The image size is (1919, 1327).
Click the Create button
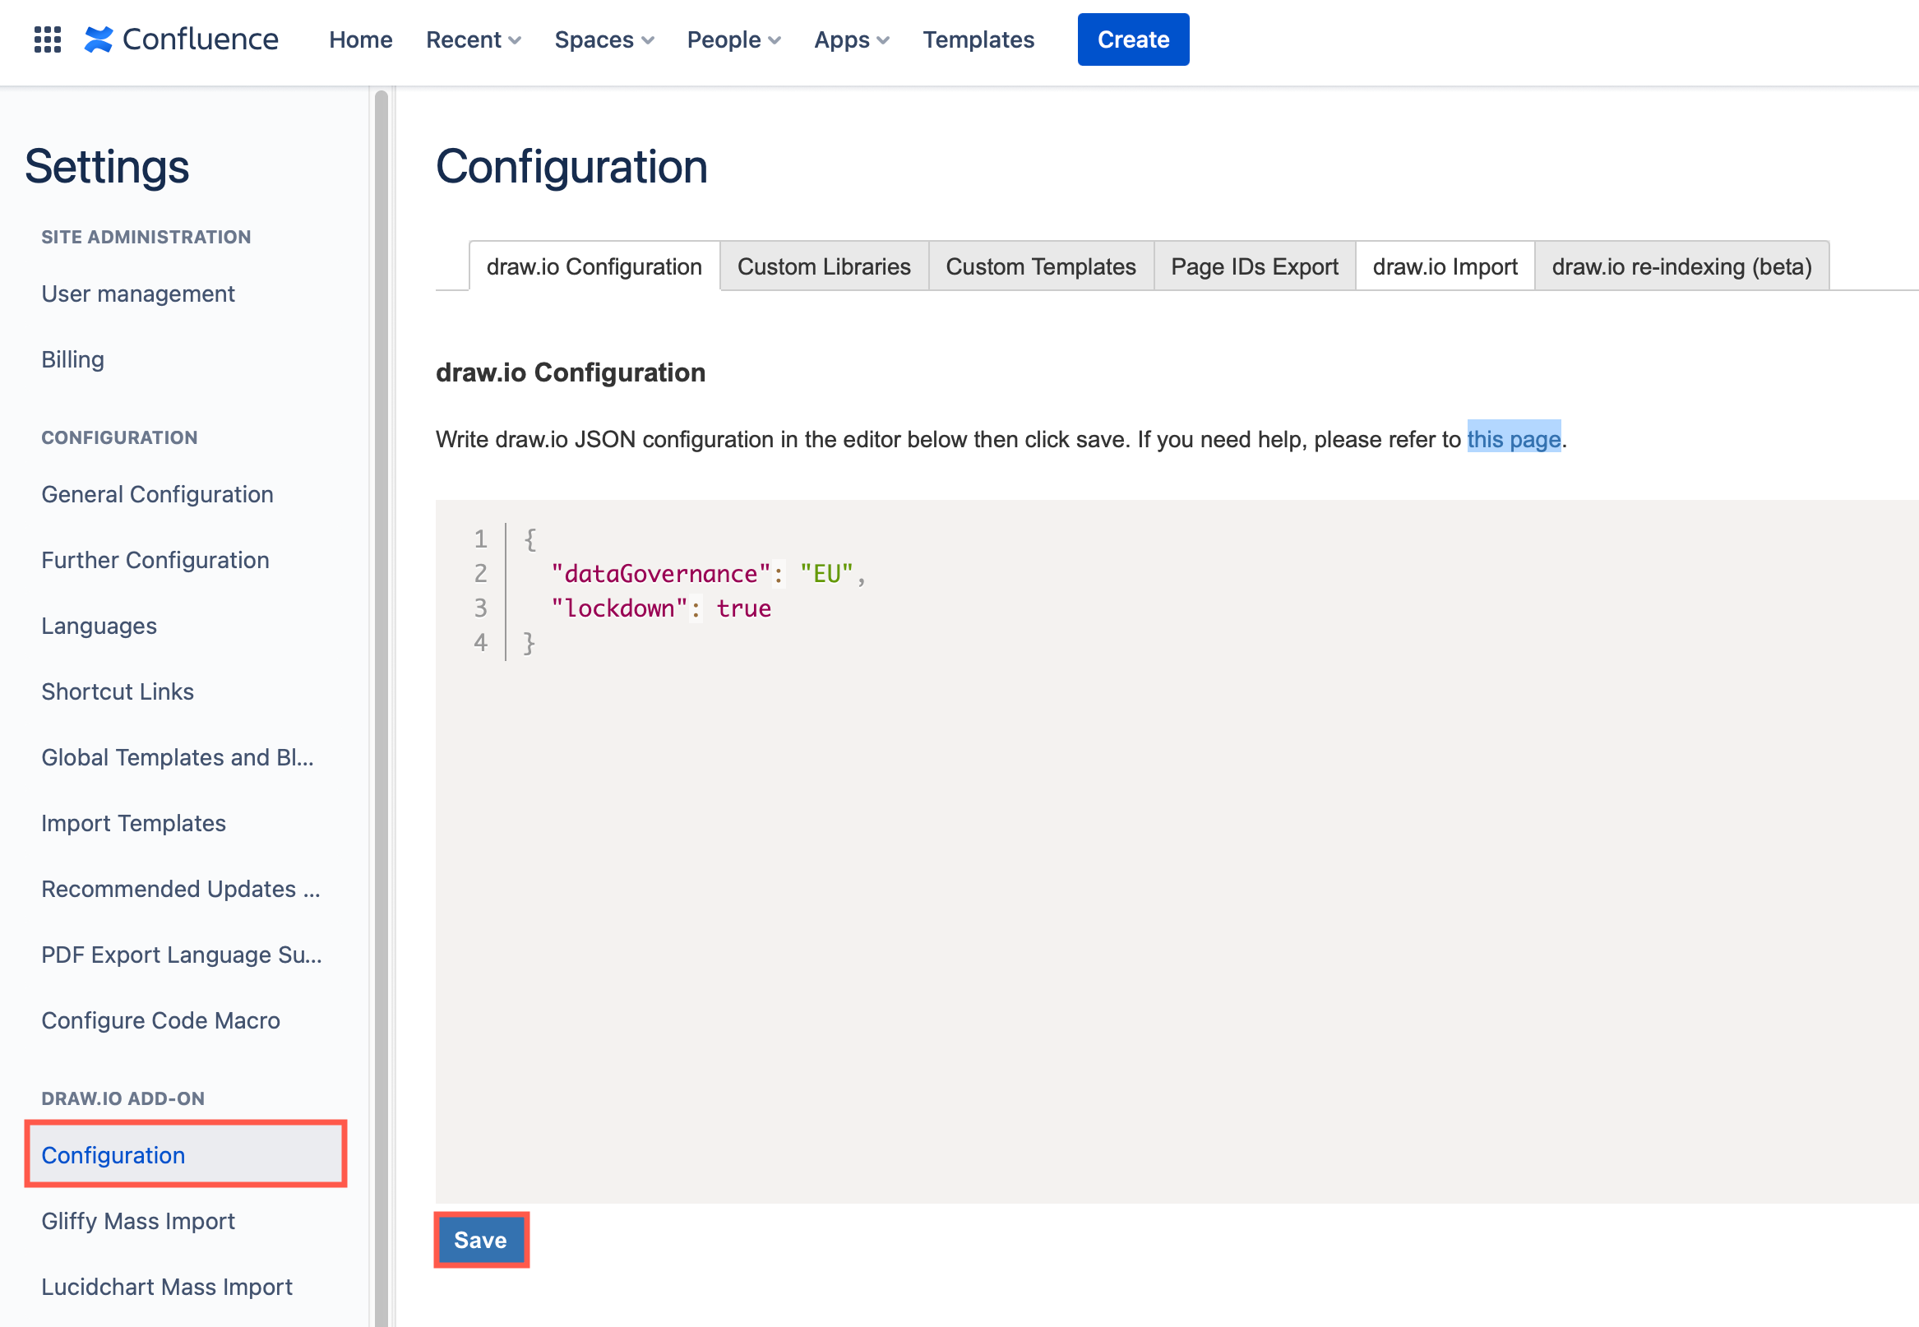1132,39
